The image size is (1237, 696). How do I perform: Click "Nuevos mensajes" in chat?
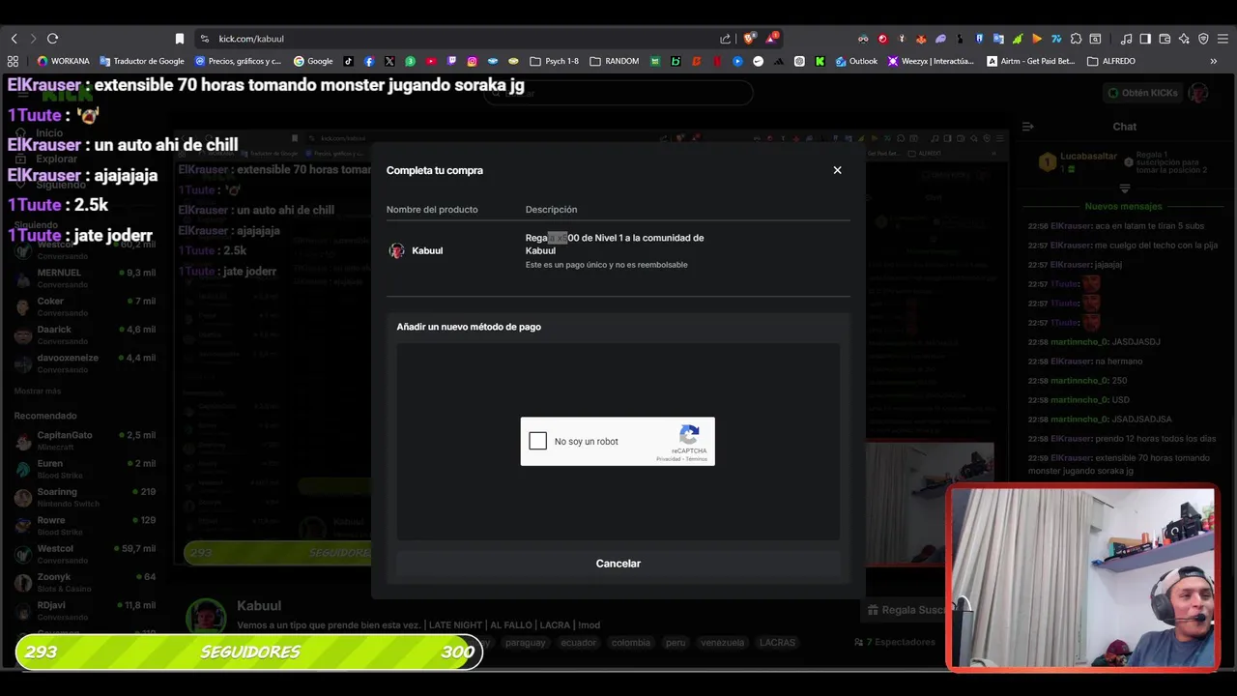(x=1124, y=206)
